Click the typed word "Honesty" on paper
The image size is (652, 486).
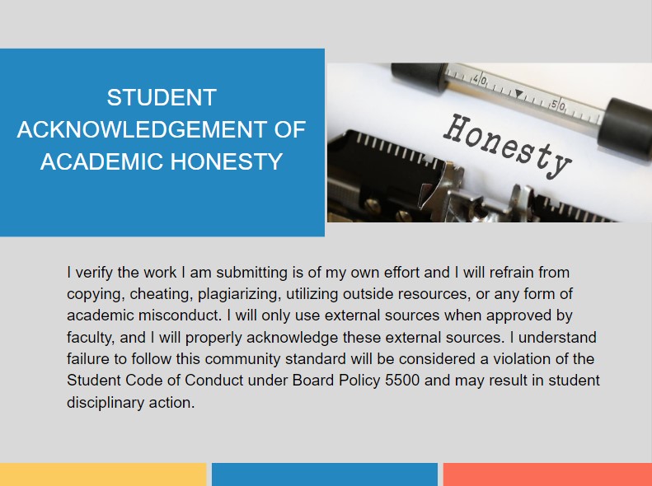tap(507, 145)
